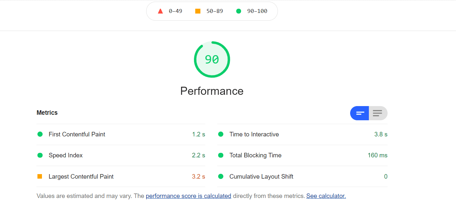Image resolution: width=456 pixels, height=207 pixels.
Task: Expand the Total Blocking Time metric row
Action: (302, 155)
